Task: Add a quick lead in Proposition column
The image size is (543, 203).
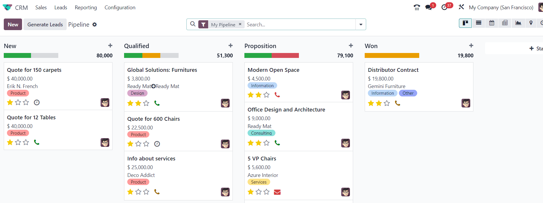Action: pyautogui.click(x=351, y=45)
